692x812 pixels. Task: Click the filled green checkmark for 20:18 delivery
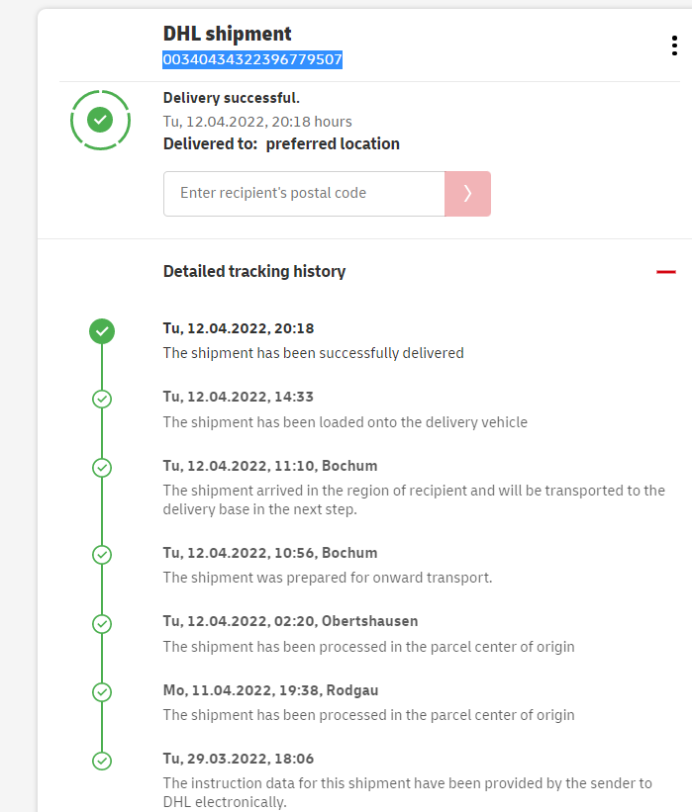(x=101, y=331)
